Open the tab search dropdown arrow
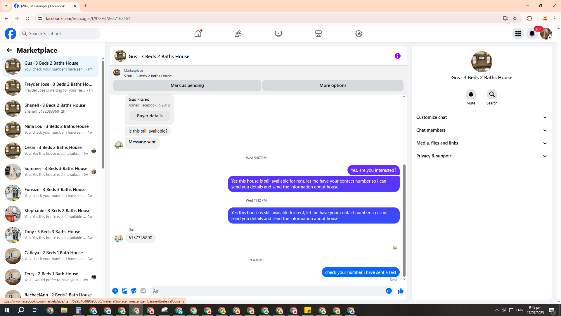Viewport: 561px width, 316px height. 6,6
